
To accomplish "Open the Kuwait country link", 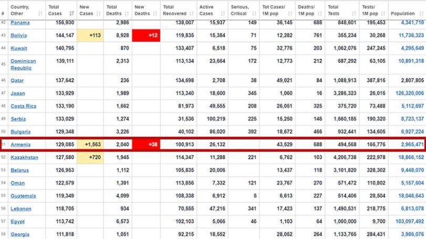I will tap(19, 48).
